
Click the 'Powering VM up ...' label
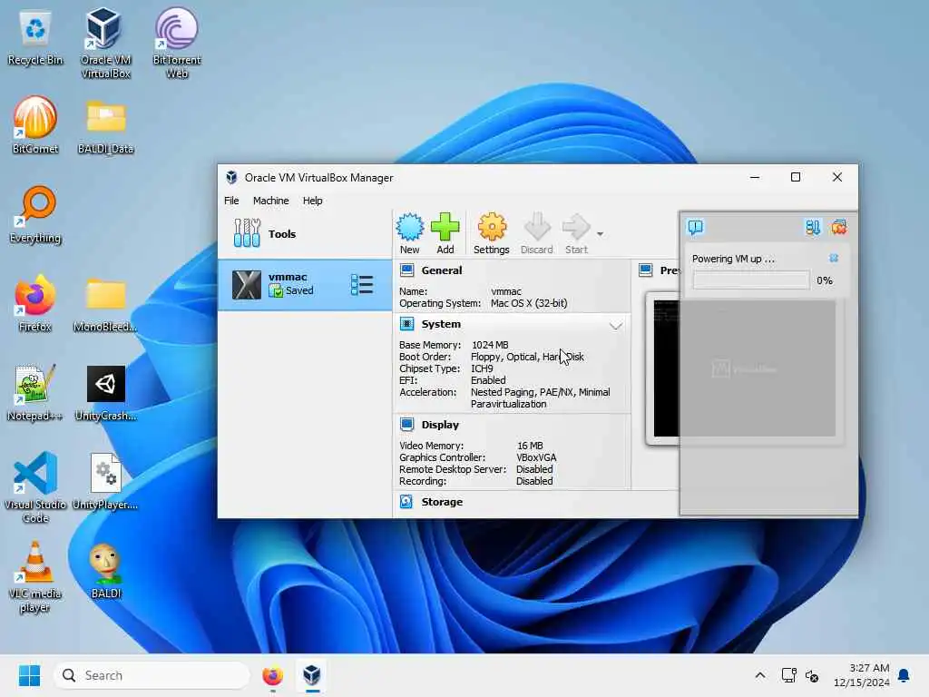tap(733, 259)
